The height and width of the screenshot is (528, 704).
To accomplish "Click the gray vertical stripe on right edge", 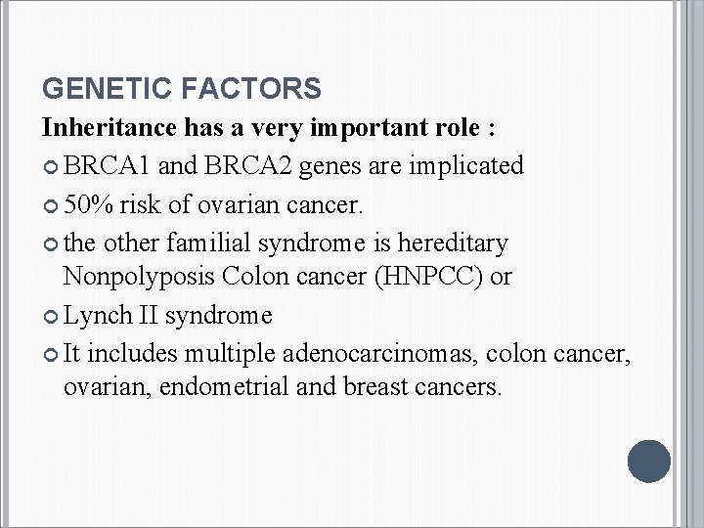I will (x=692, y=264).
